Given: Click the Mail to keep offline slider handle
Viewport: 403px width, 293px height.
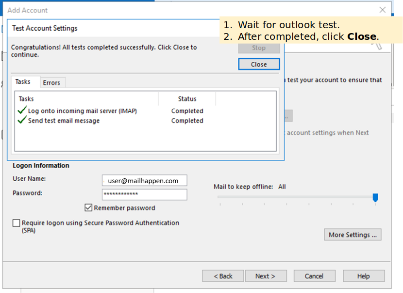Looking at the screenshot, I should pyautogui.click(x=375, y=198).
